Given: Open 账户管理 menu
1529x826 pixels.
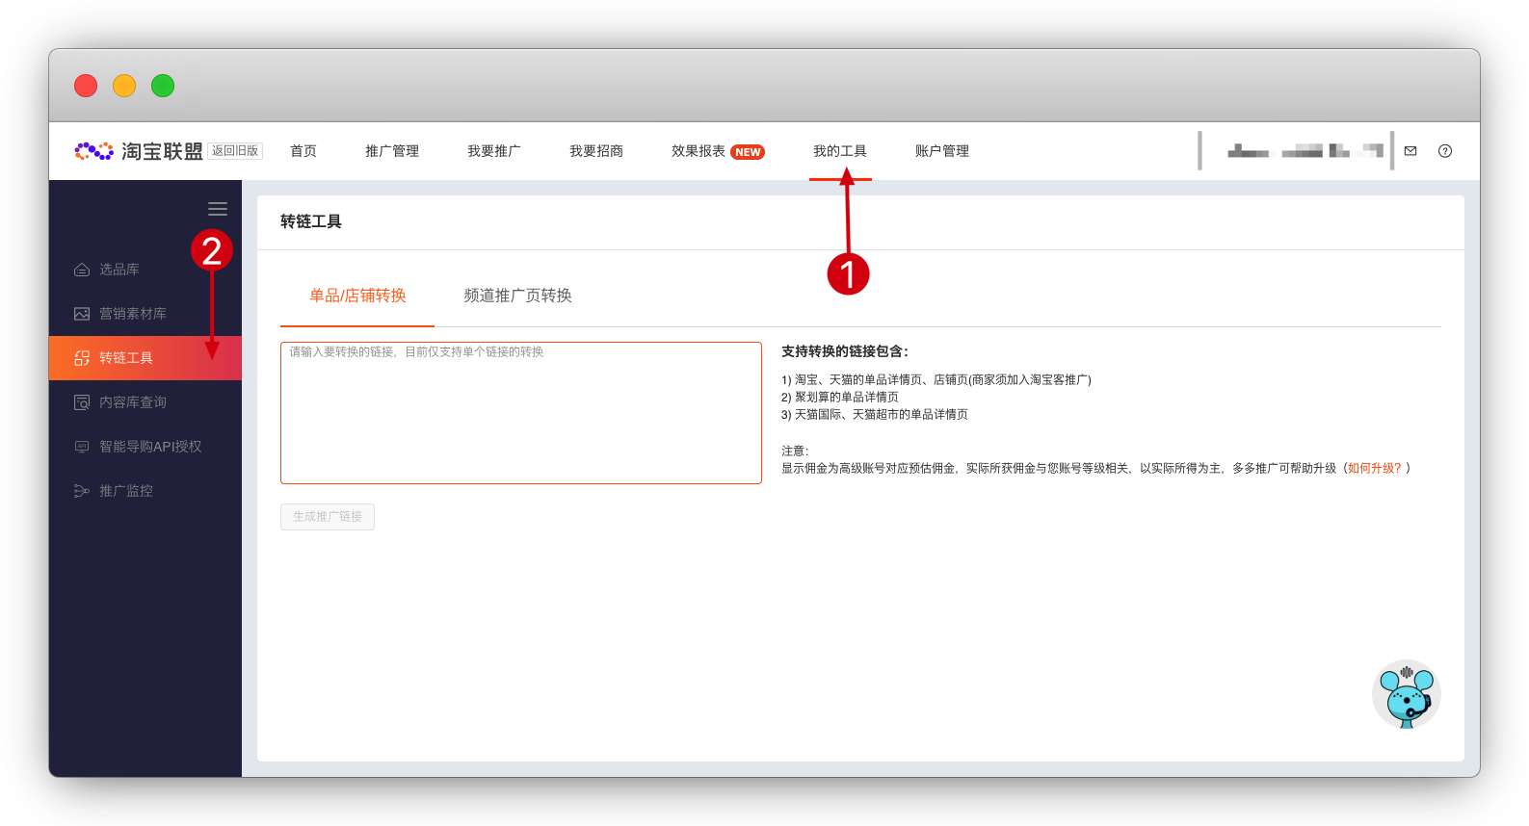Looking at the screenshot, I should [942, 151].
